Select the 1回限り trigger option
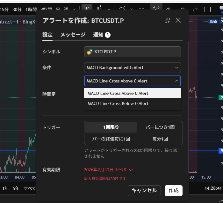223x203 pixels. pyautogui.click(x=111, y=127)
